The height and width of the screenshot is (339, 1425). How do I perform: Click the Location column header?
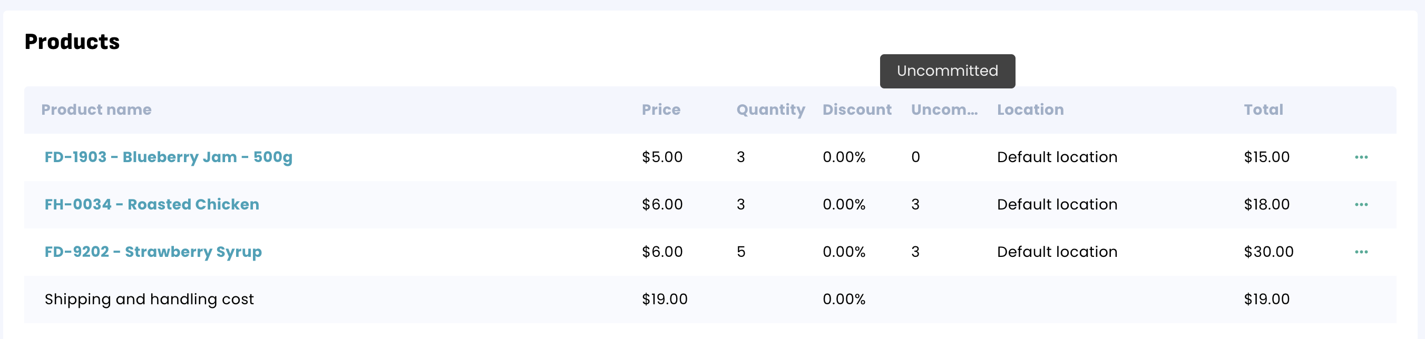pos(1030,110)
